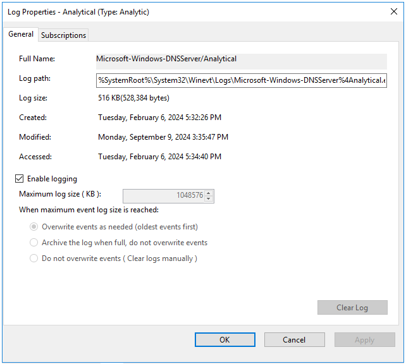Decrease maximum log size with down arrow
The height and width of the screenshot is (364, 406).
pyautogui.click(x=209, y=199)
